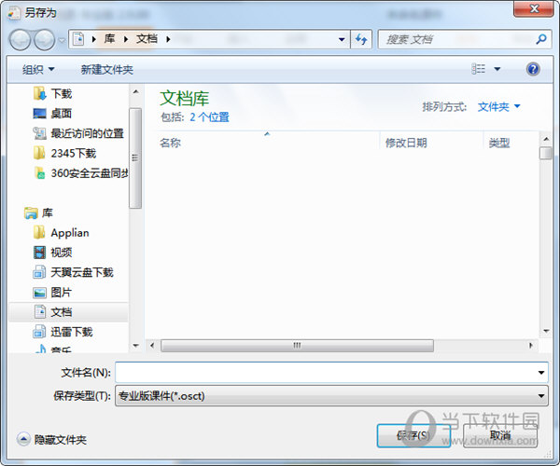This screenshot has height=466, width=560.
Task: Click the 保存(S) button
Action: pyautogui.click(x=413, y=435)
